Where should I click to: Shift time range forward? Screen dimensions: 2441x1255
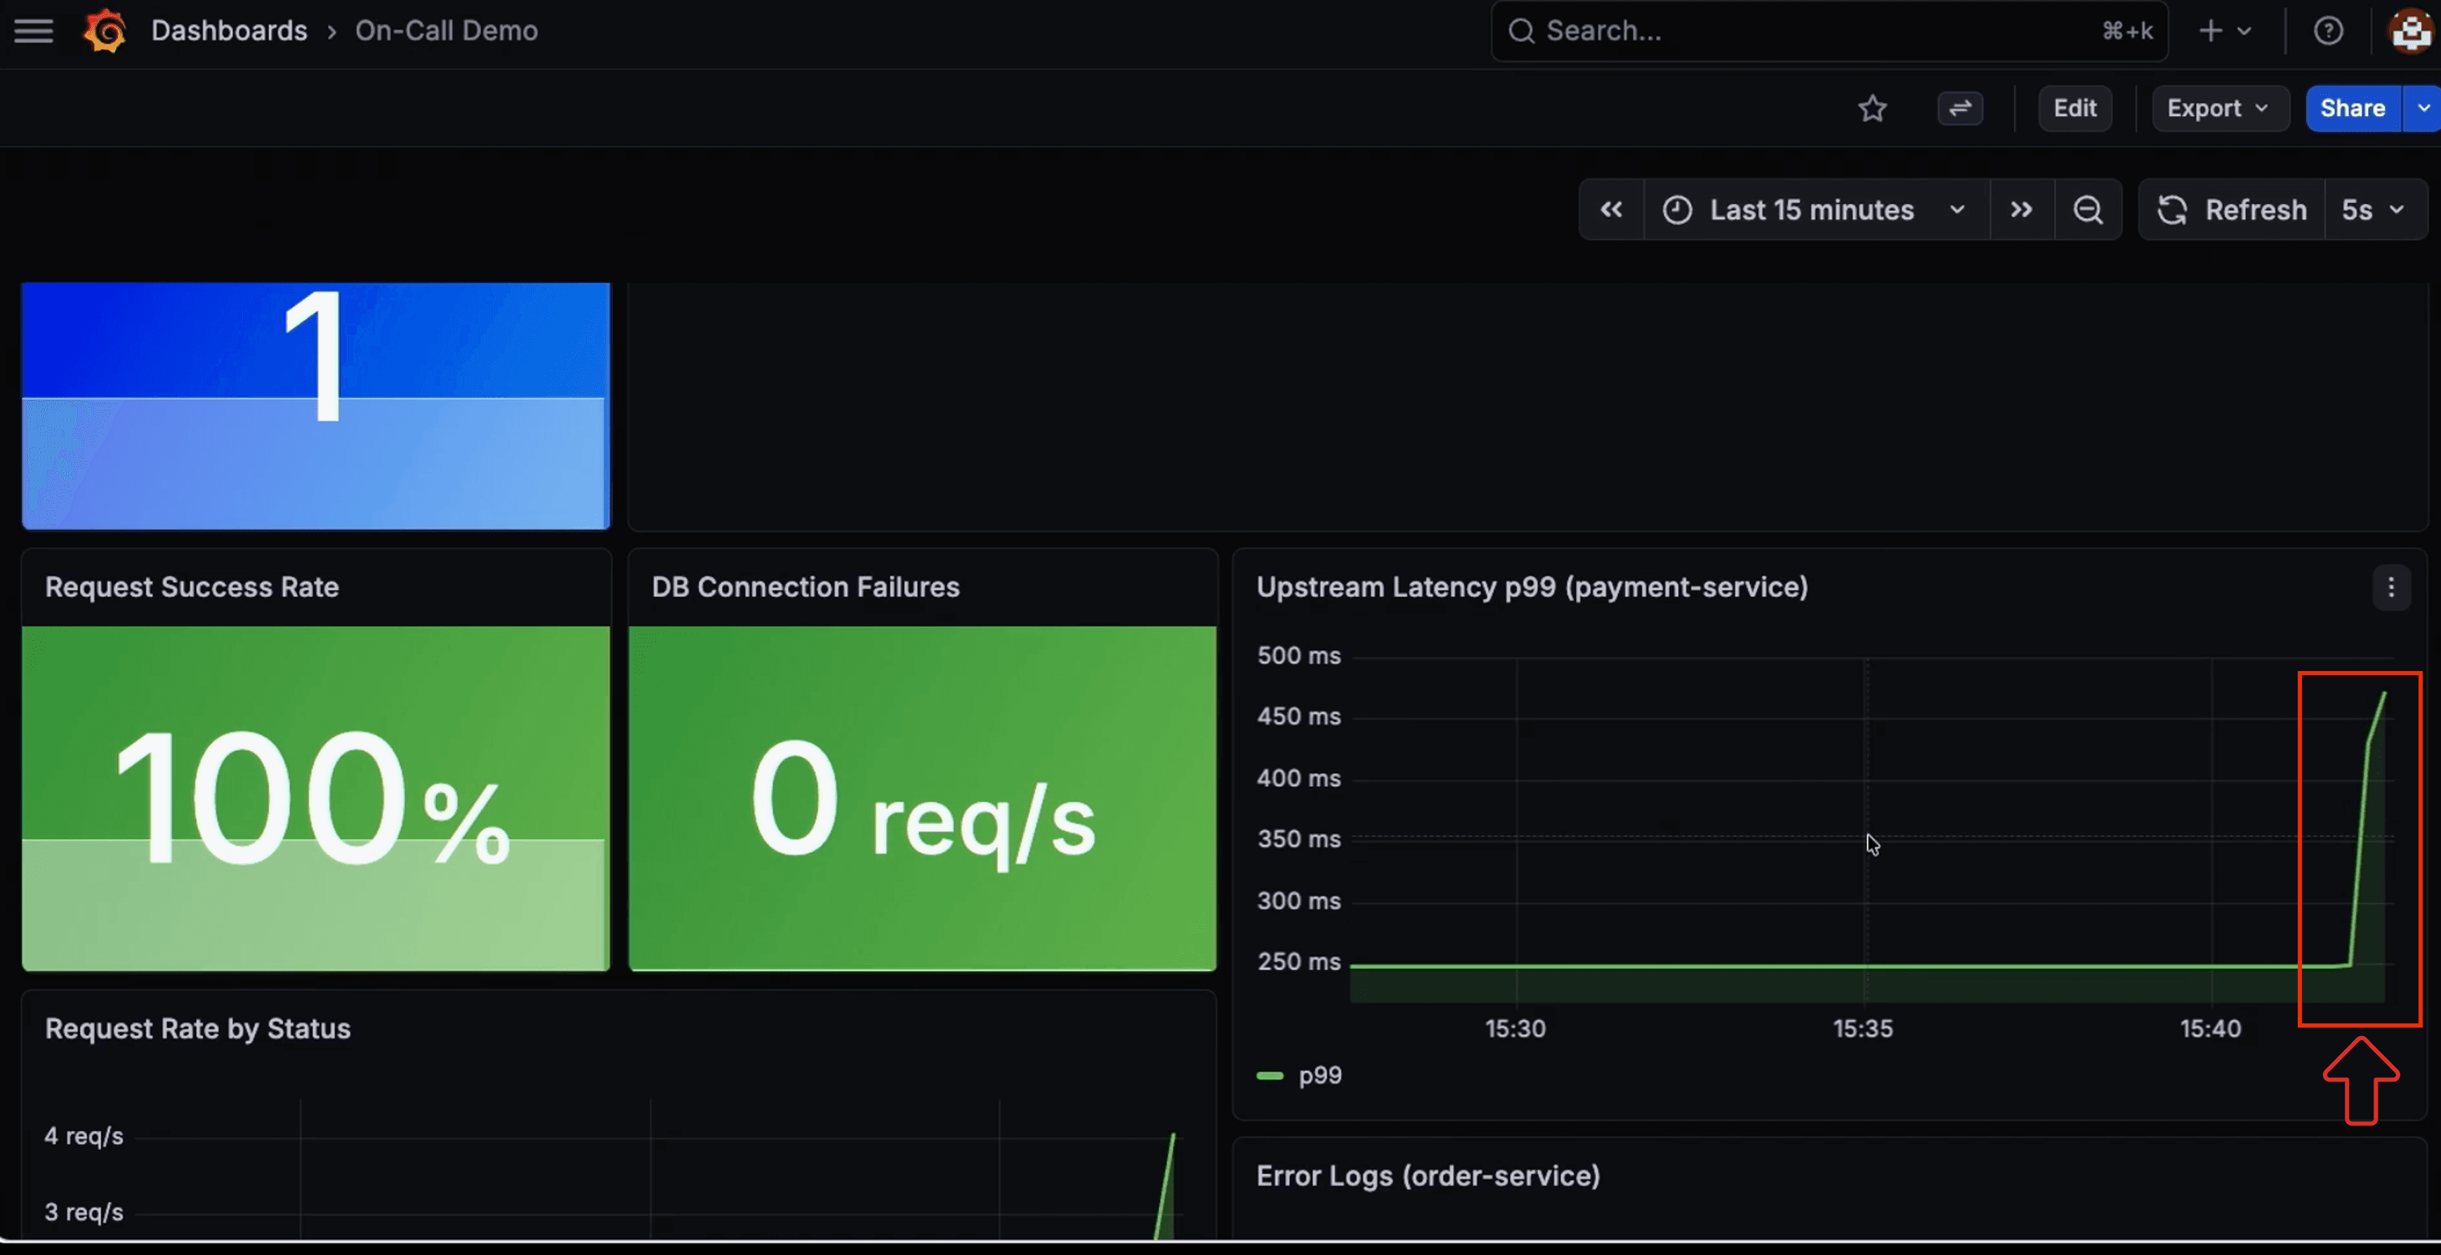[x=2021, y=211]
